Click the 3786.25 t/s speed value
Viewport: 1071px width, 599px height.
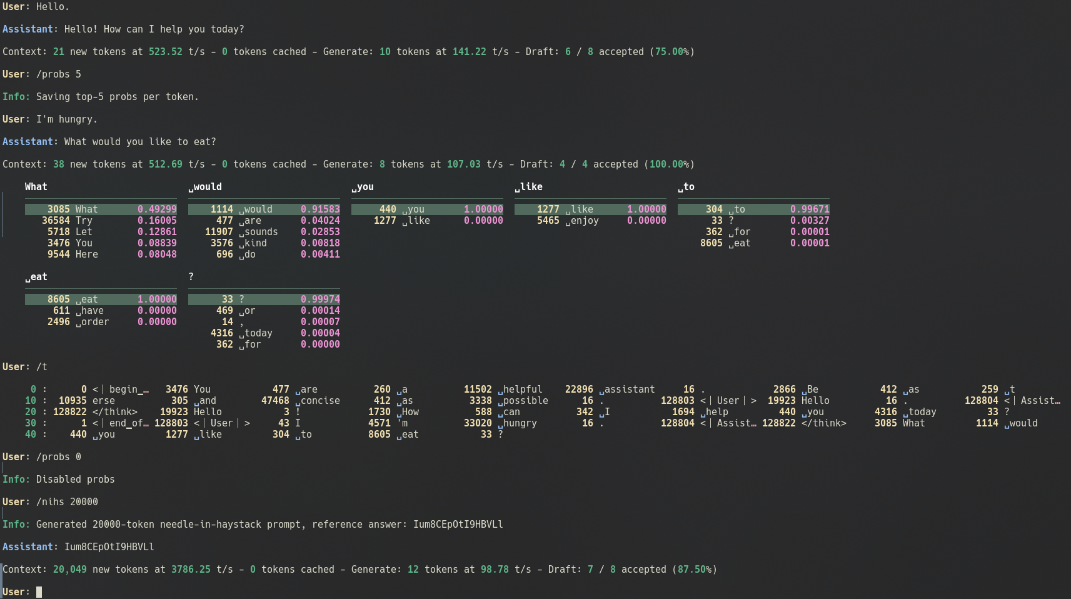click(191, 569)
